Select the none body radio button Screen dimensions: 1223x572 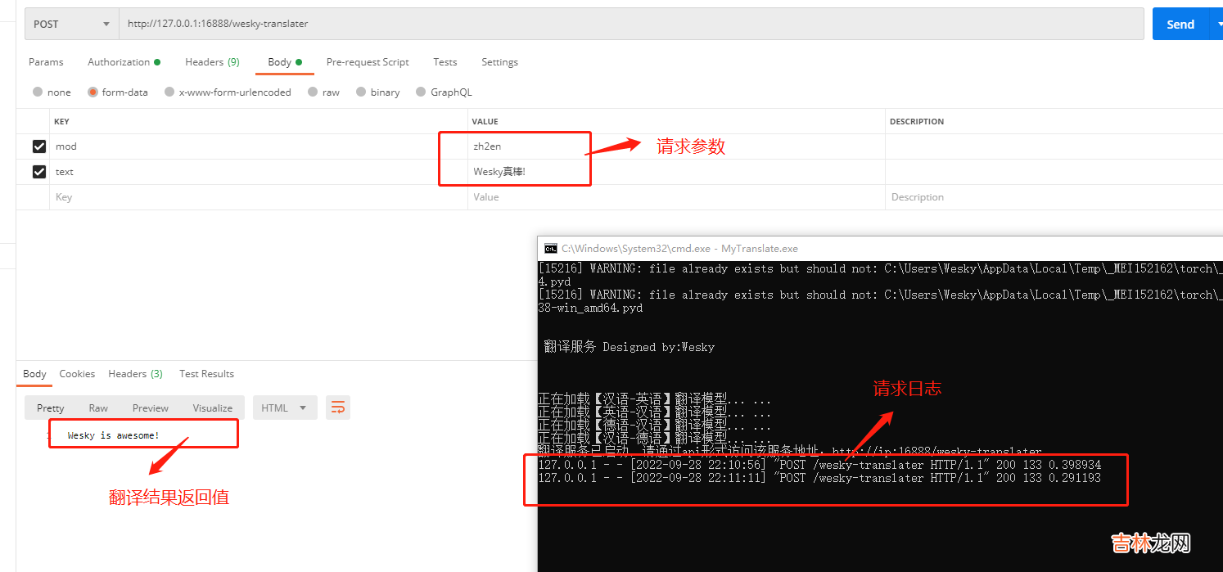[x=38, y=92]
